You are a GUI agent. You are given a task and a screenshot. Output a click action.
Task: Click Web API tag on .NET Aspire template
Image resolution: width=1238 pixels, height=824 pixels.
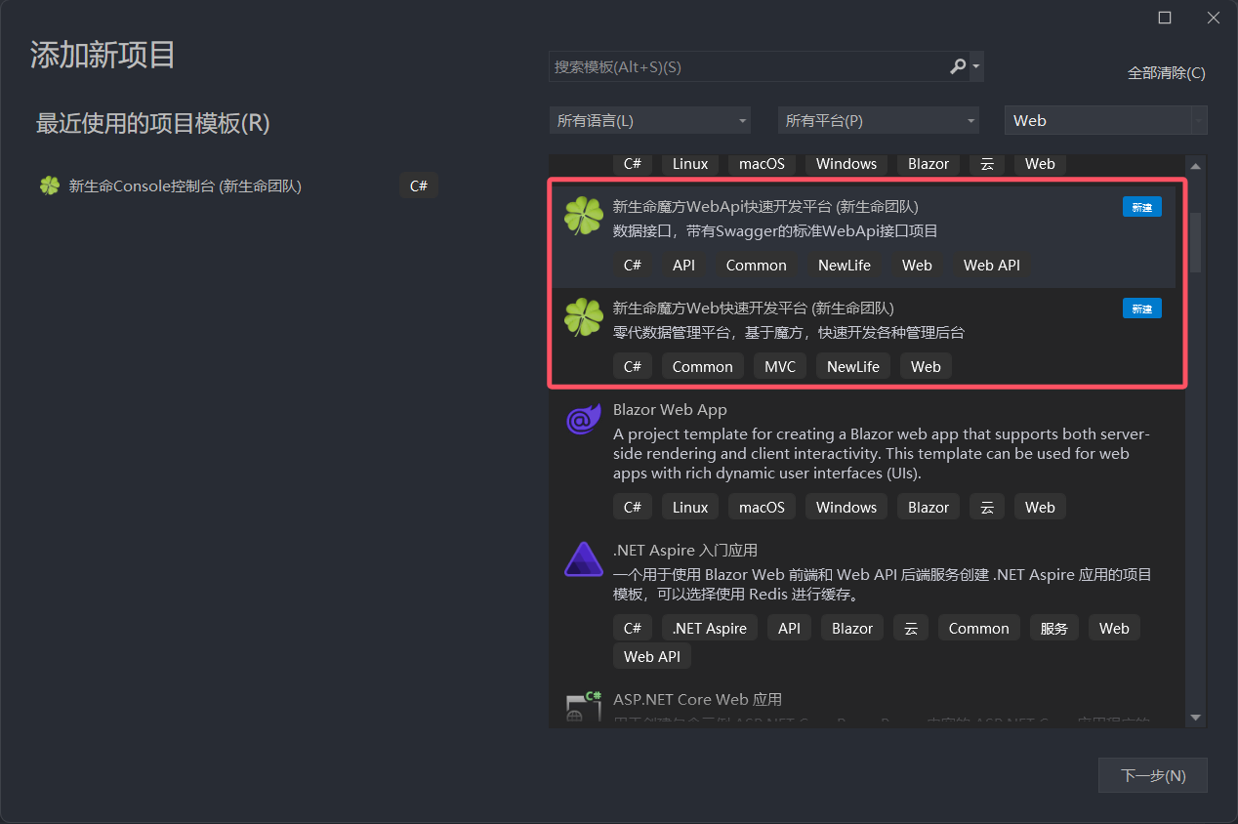[652, 657]
